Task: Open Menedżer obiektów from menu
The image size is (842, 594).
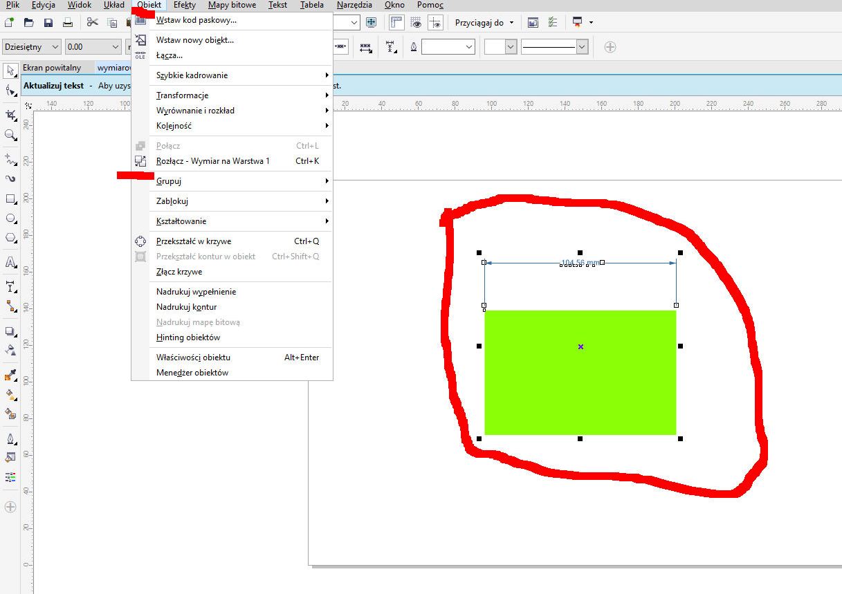Action: pyautogui.click(x=192, y=373)
